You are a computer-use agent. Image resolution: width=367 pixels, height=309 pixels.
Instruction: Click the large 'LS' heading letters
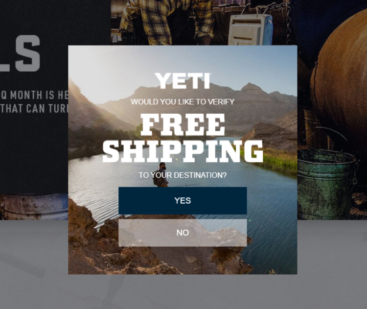(20, 53)
